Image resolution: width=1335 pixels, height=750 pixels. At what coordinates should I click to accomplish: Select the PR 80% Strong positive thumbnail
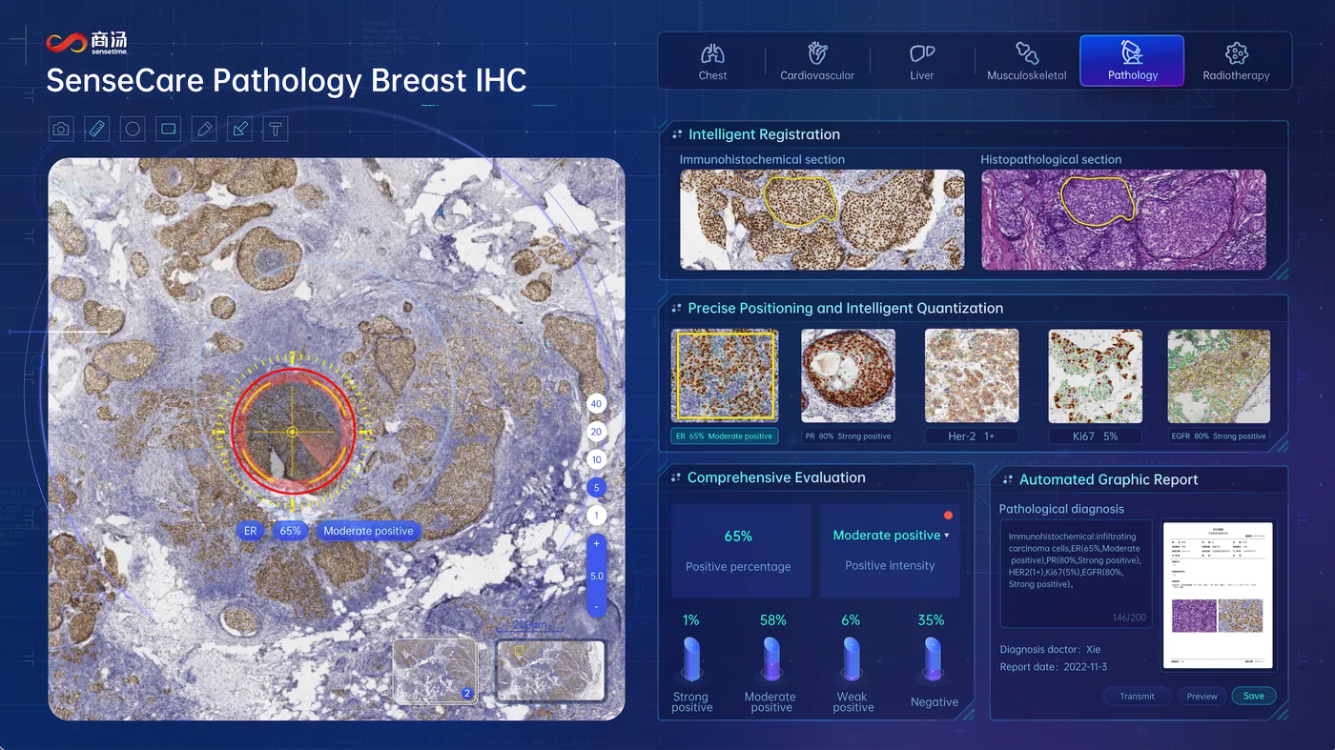point(848,375)
